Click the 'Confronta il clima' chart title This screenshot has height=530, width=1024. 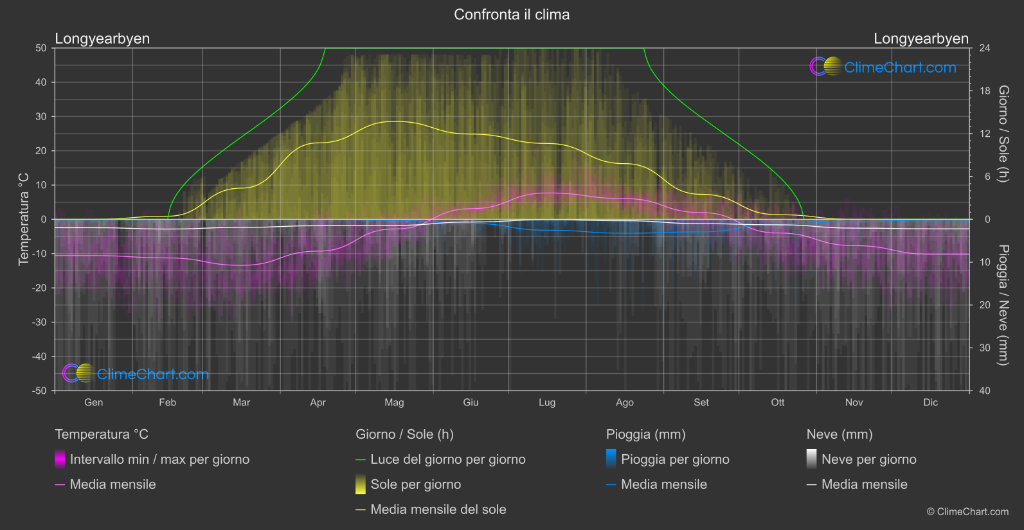(512, 14)
